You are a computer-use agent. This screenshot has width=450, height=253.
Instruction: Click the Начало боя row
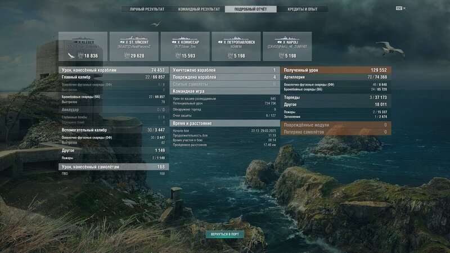coord(224,131)
